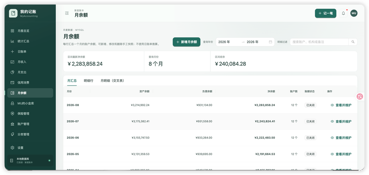Click the MyAccounting app logo icon

coord(13,13)
